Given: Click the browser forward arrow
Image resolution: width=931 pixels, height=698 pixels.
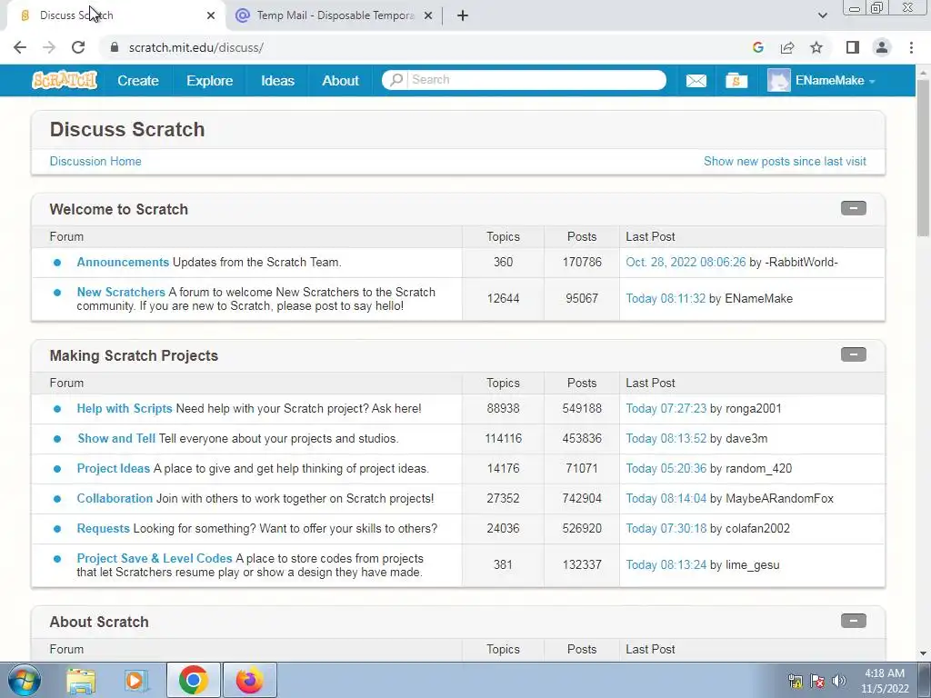Looking at the screenshot, I should pyautogui.click(x=49, y=47).
